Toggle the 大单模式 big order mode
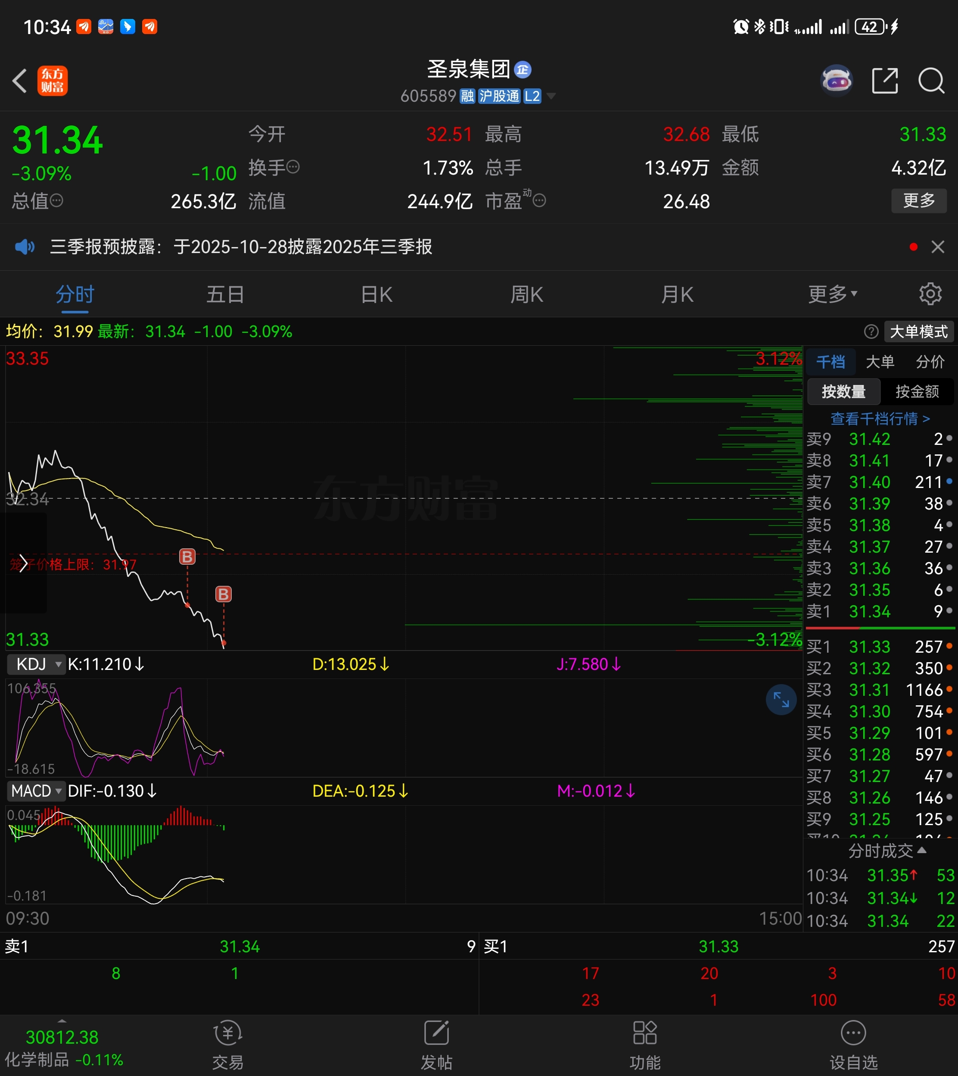958x1076 pixels. pyautogui.click(x=918, y=331)
